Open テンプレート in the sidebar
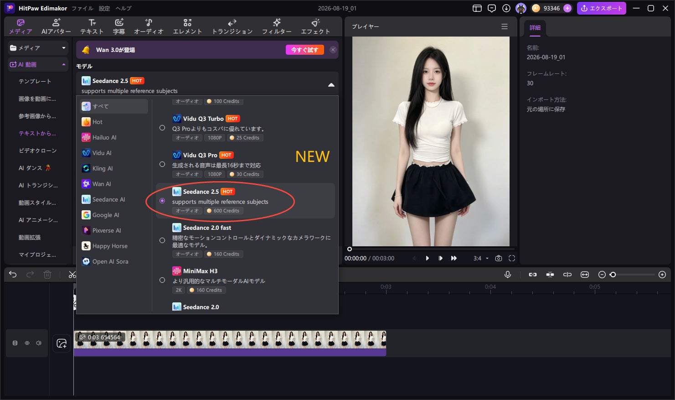 (x=35, y=81)
